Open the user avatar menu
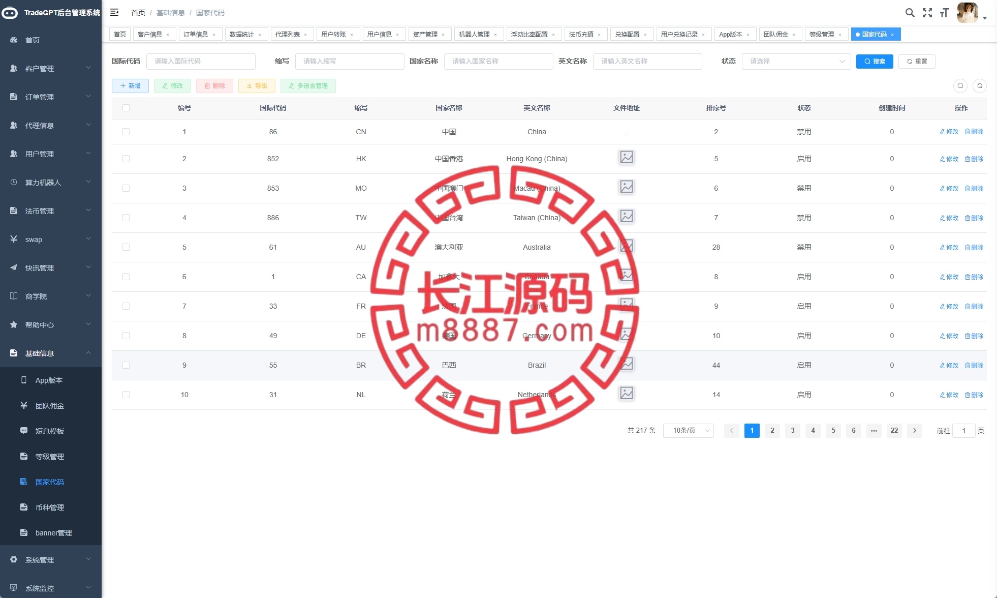Viewport: 997px width, 598px height. 967,13
